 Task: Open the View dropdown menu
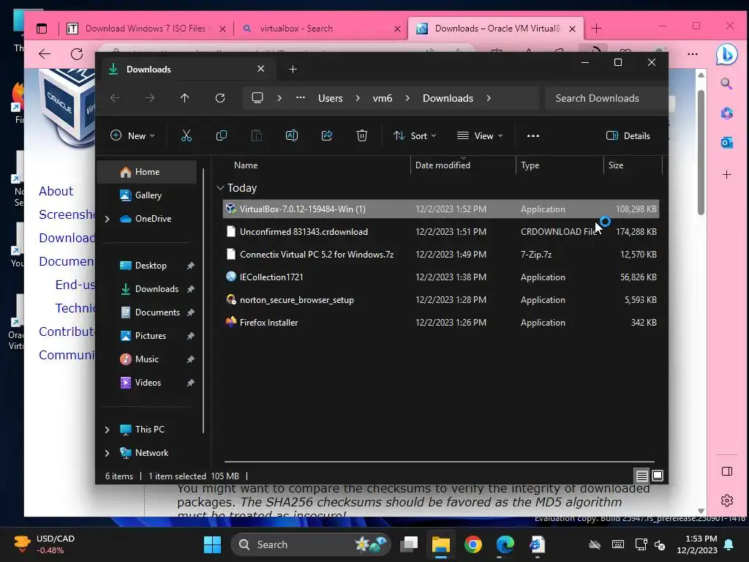[x=480, y=135]
